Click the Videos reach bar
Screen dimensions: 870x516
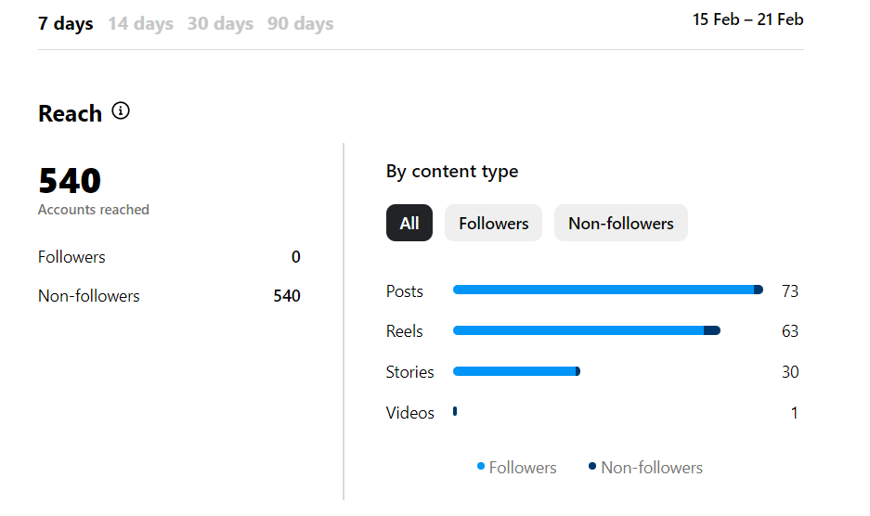(x=455, y=411)
